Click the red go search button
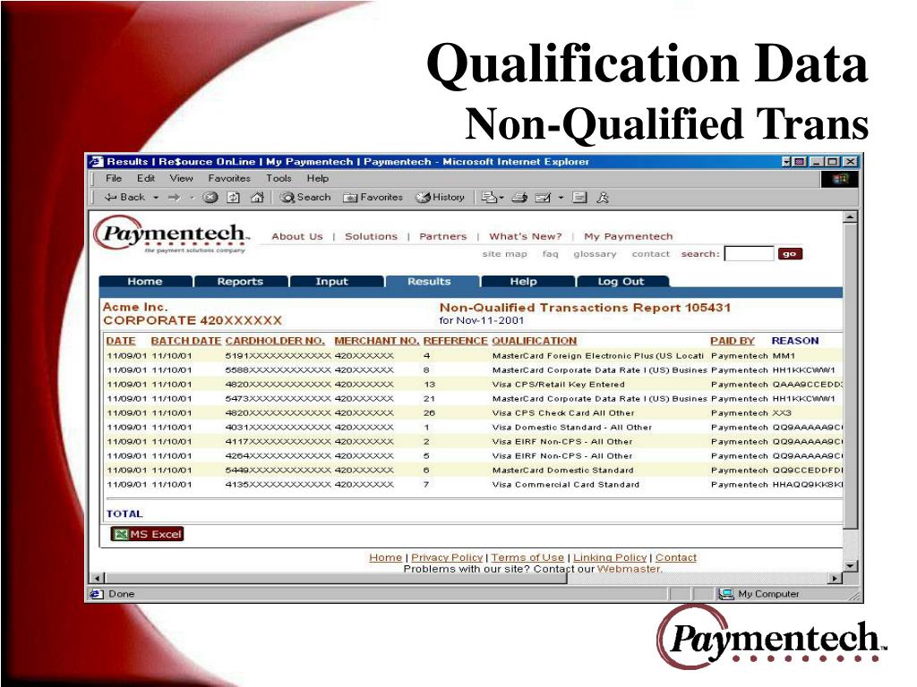 coord(790,253)
